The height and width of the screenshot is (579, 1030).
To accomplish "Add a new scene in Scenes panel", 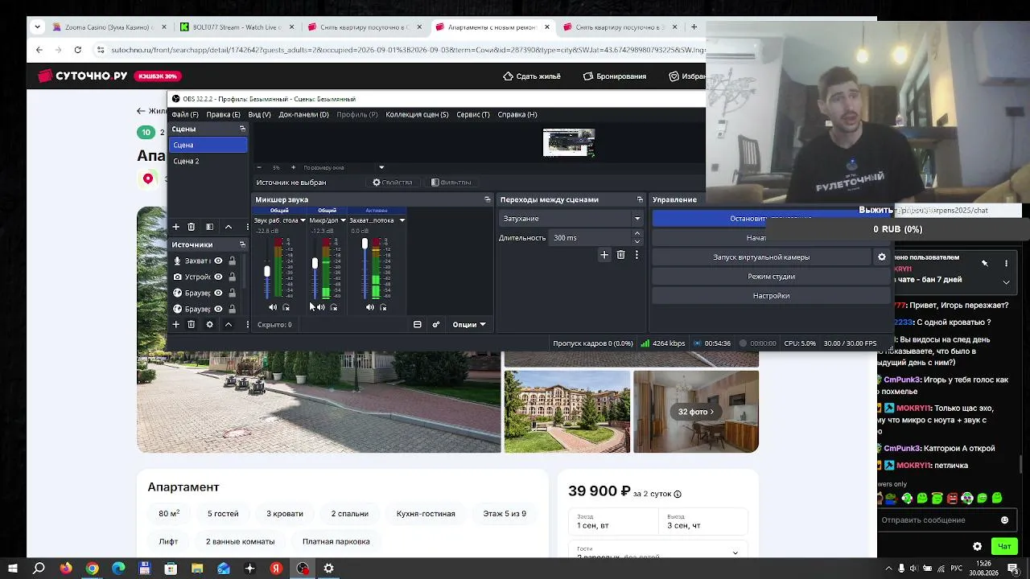I will pos(175,227).
